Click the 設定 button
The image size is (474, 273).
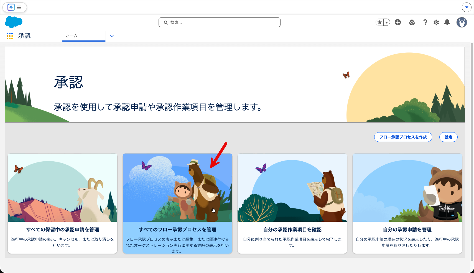point(448,137)
